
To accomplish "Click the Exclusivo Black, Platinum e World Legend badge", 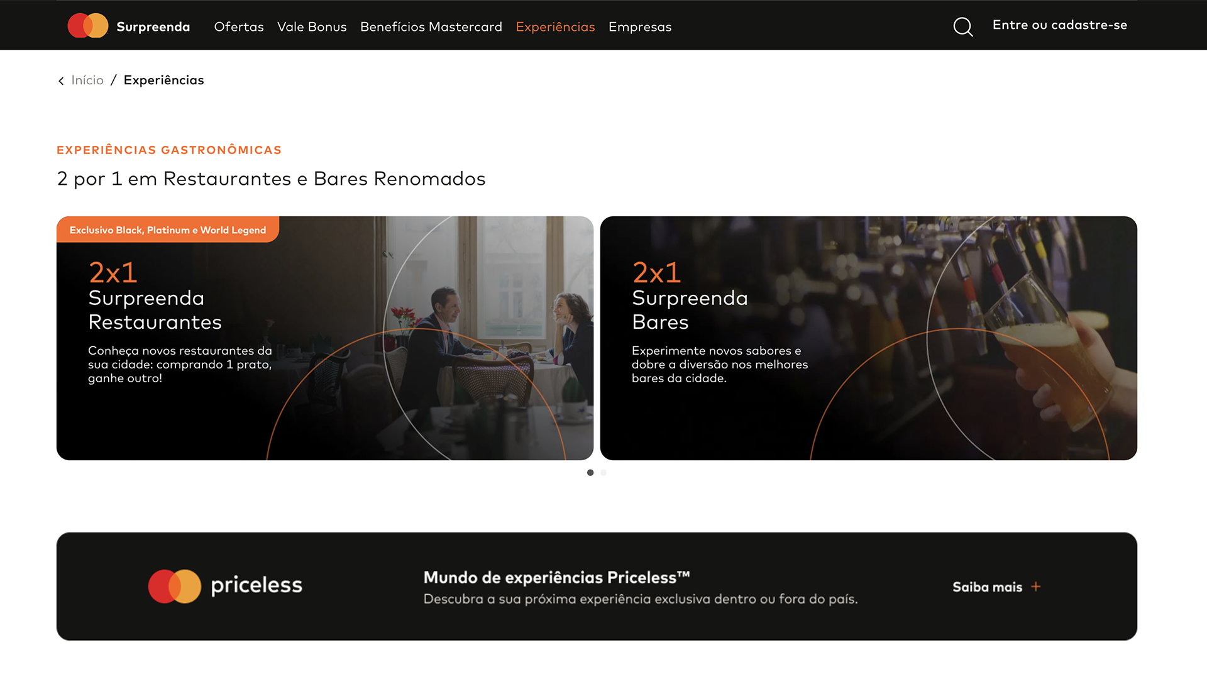I will coord(168,230).
